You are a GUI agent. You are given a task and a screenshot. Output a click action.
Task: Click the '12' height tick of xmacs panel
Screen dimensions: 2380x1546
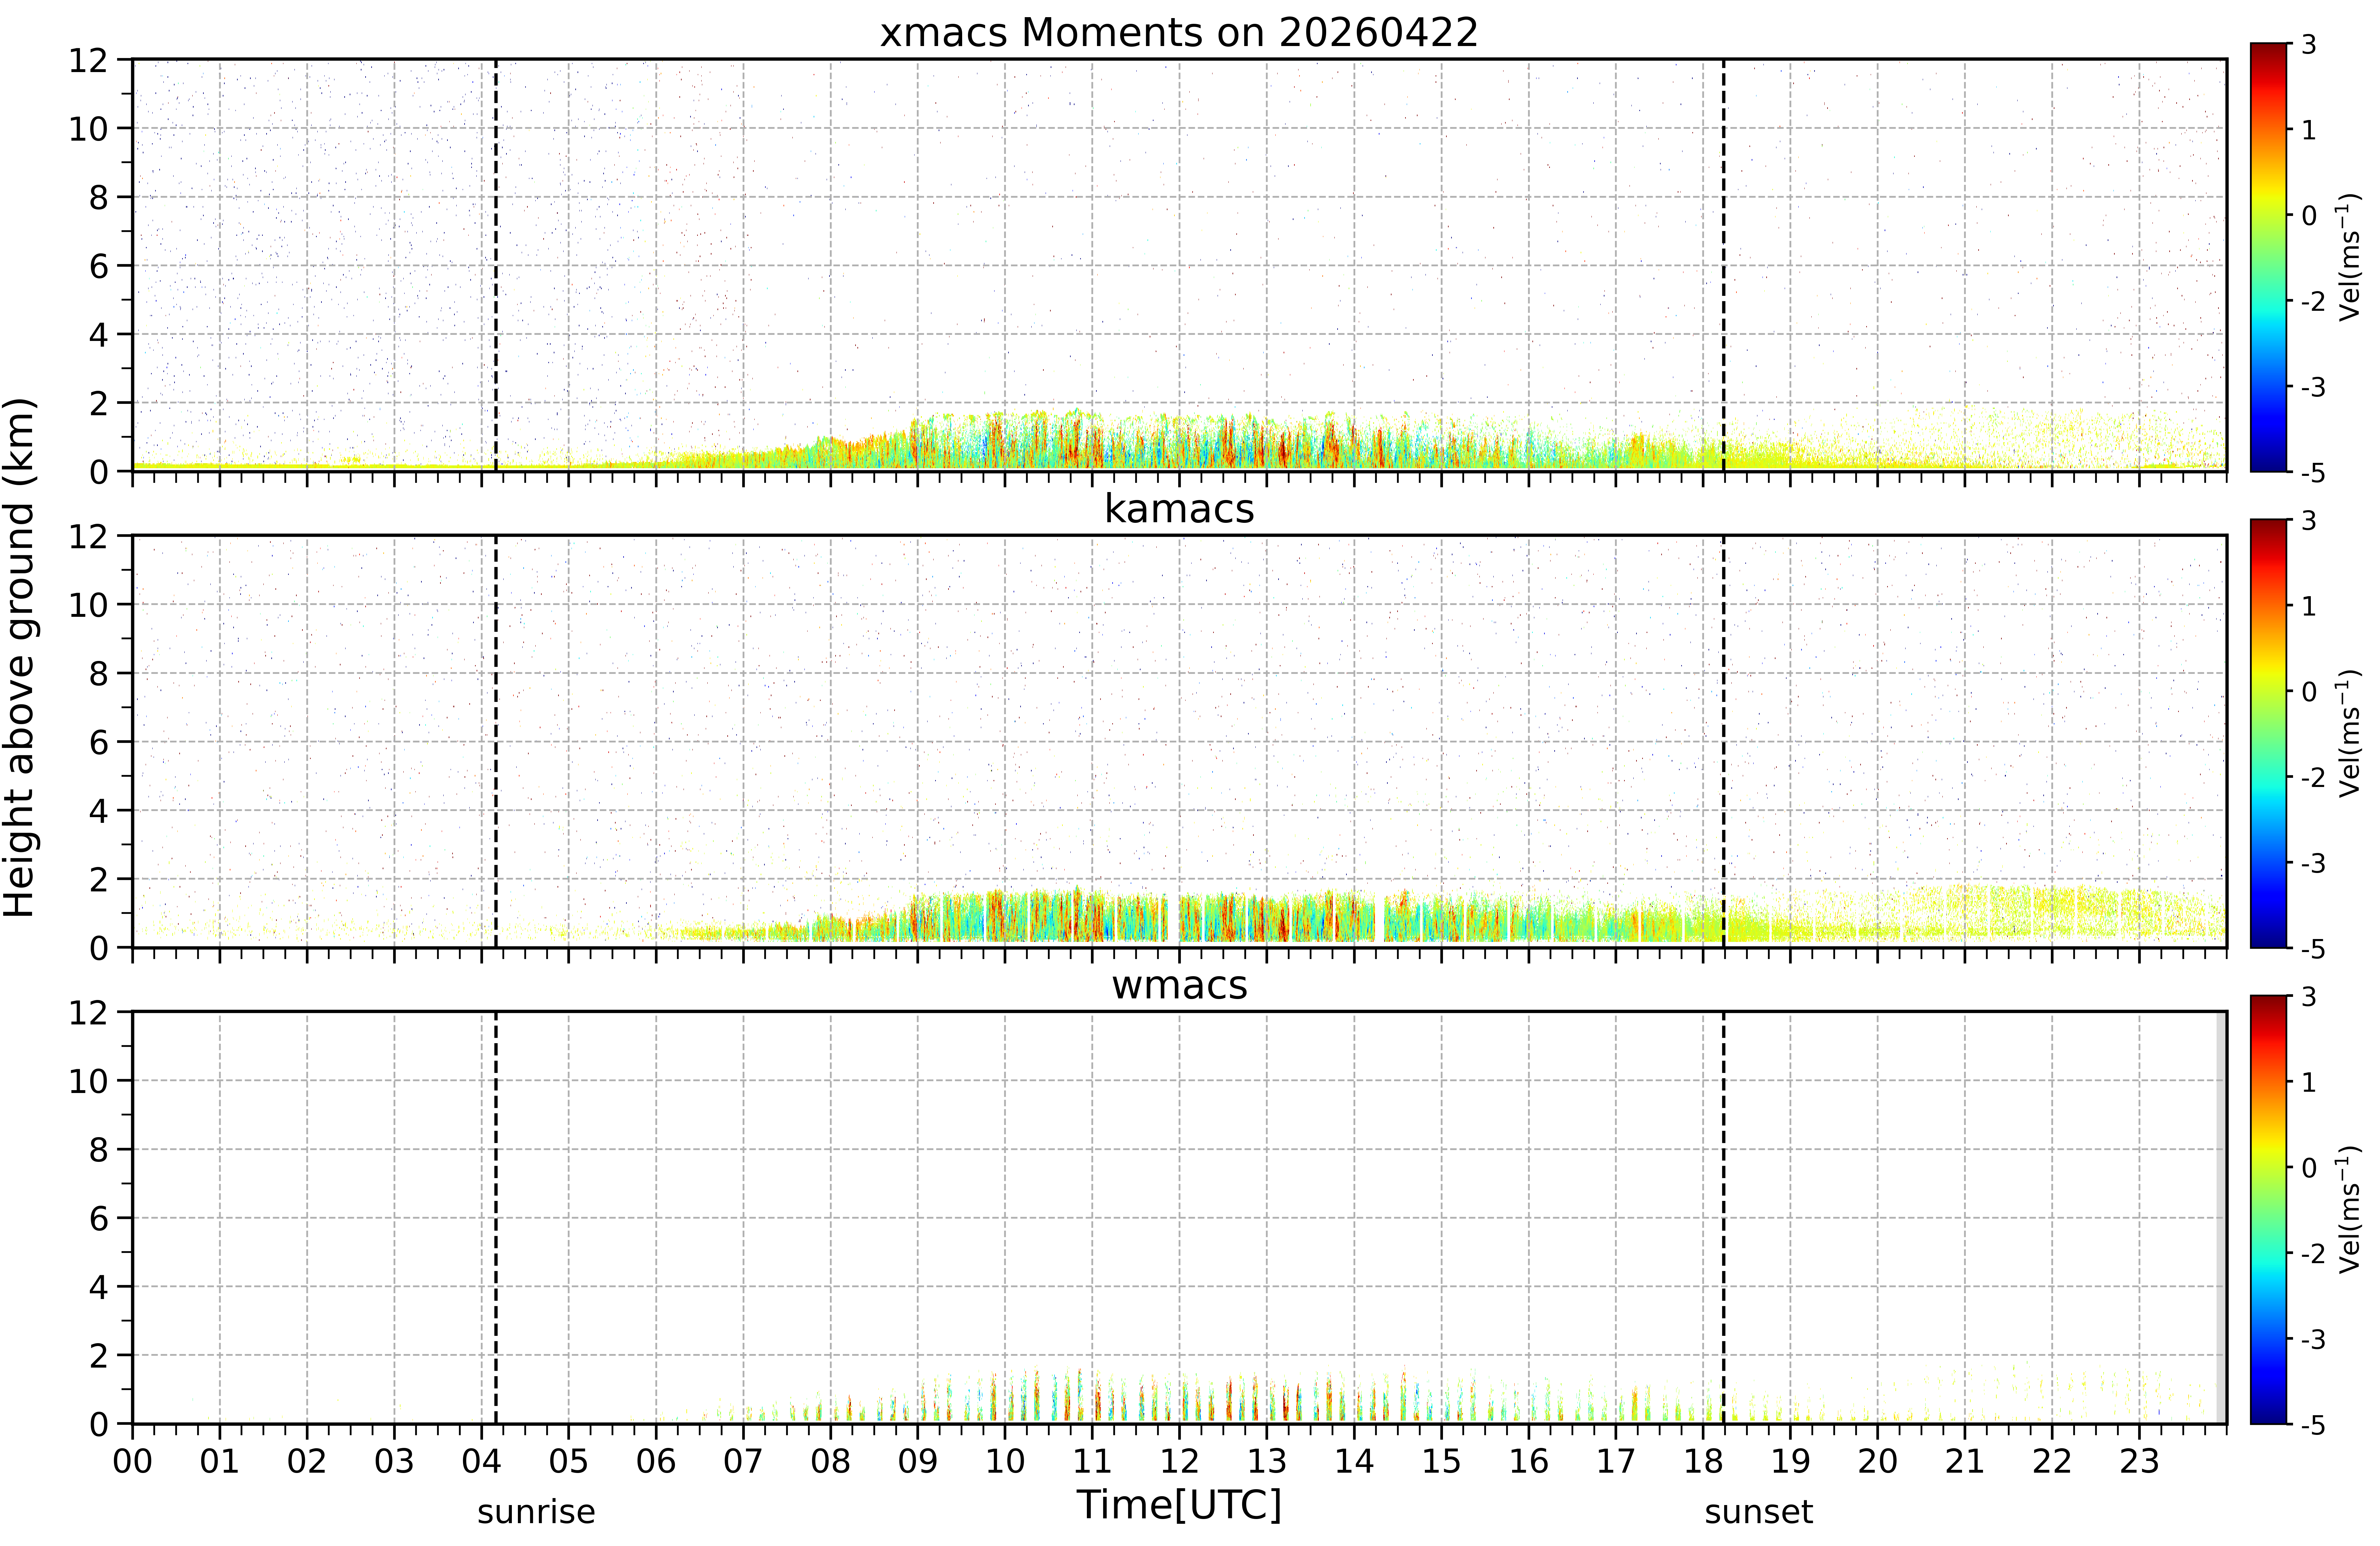(x=88, y=60)
